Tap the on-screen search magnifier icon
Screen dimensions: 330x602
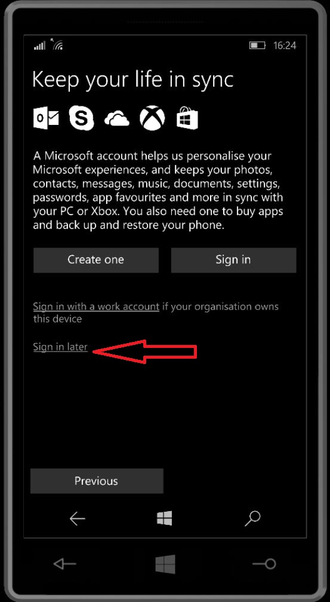coord(252,519)
